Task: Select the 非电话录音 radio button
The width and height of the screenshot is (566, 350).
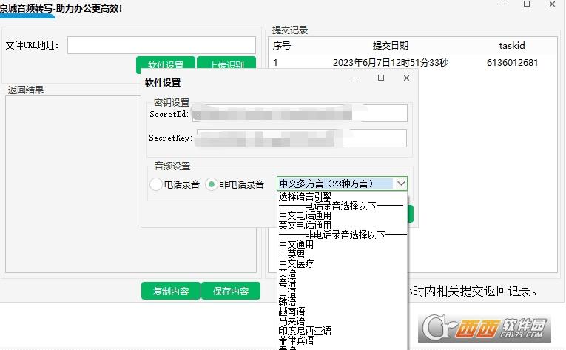Action: (x=211, y=184)
